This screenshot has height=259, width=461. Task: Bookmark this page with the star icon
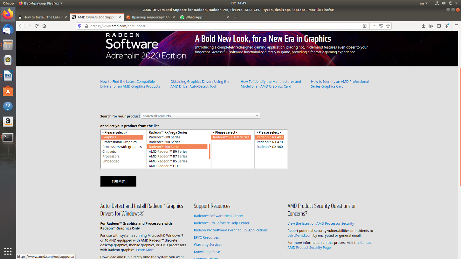point(388,26)
